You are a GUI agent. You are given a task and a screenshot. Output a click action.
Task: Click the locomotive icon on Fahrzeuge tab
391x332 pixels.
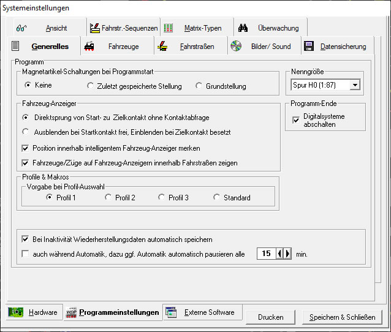89,47
